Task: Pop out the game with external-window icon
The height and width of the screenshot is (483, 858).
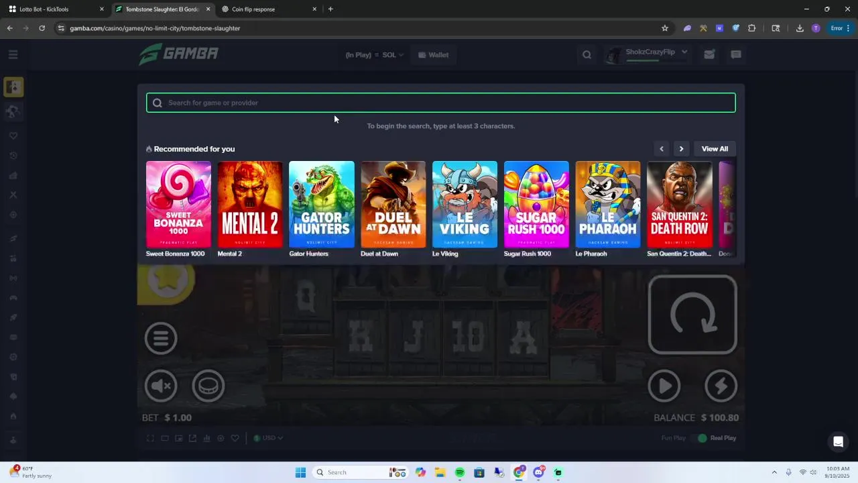Action: tap(192, 438)
